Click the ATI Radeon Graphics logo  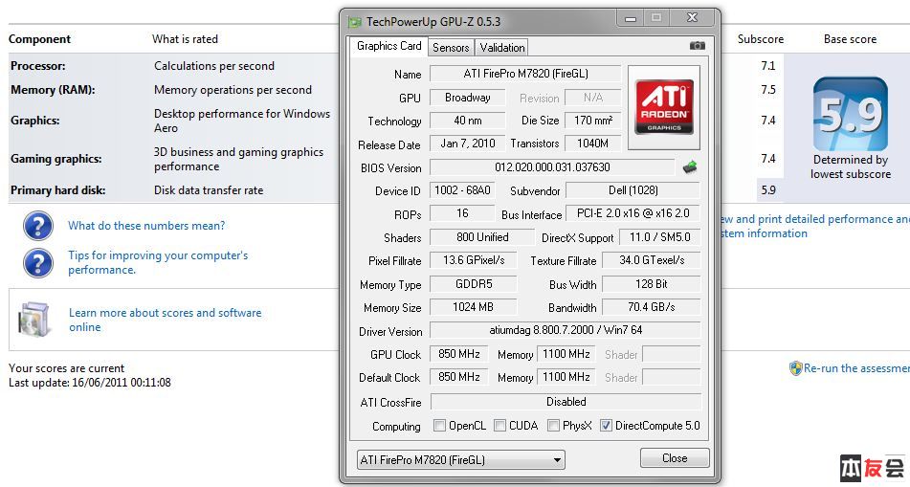[663, 106]
